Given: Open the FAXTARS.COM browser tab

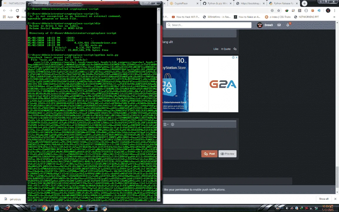Looking at the screenshot, I should pyautogui.click(x=14, y=4).
